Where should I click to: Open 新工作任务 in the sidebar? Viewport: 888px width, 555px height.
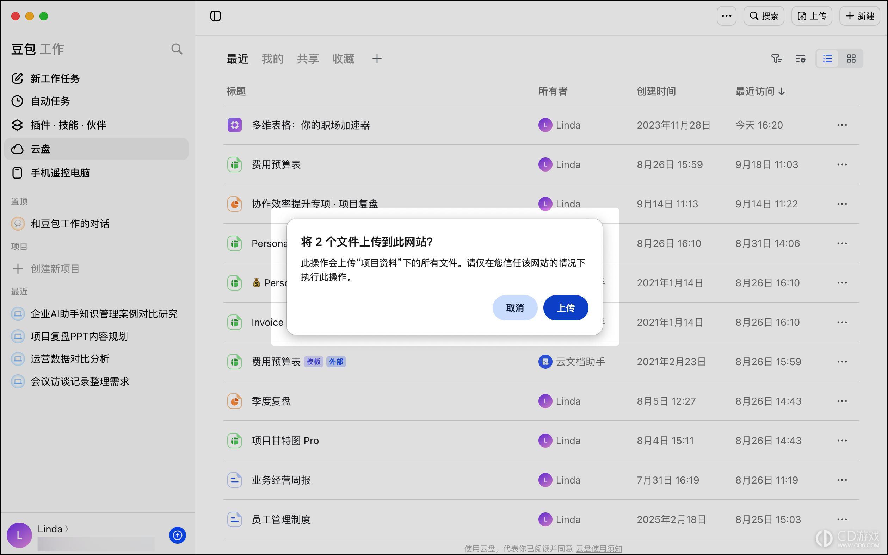[96, 79]
